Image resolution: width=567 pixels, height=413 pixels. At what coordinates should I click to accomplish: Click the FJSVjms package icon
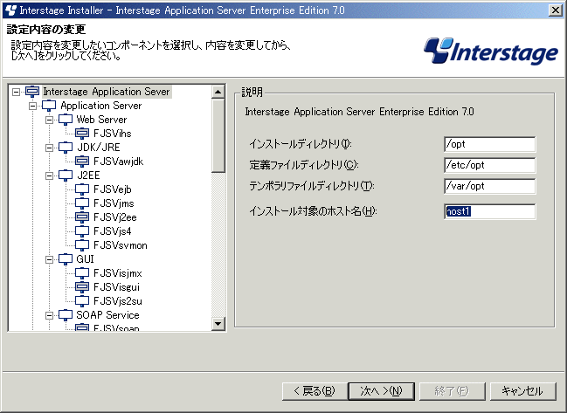[x=82, y=203]
